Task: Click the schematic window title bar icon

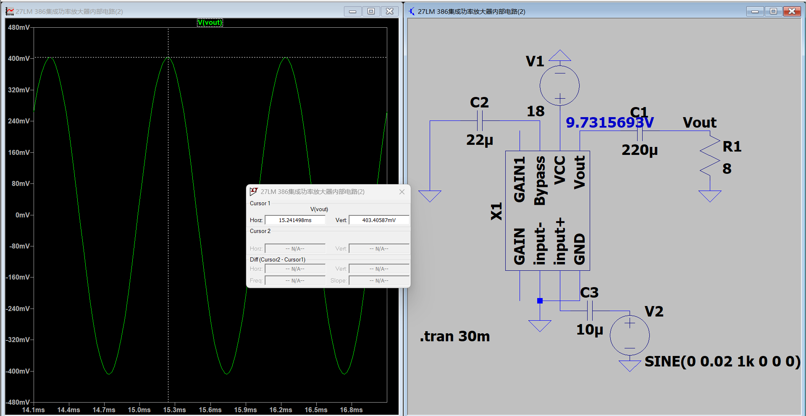Action: [412, 11]
